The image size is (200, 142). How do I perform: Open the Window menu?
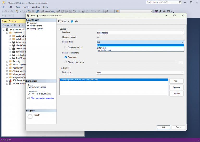36,7
